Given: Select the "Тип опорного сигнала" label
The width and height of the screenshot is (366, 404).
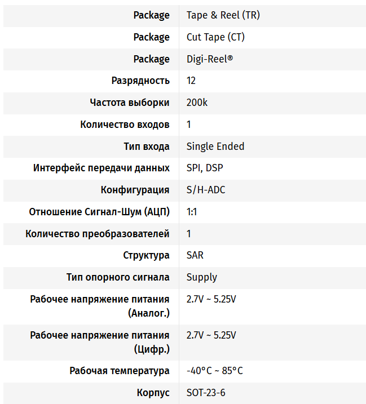Looking at the screenshot, I should tap(118, 277).
